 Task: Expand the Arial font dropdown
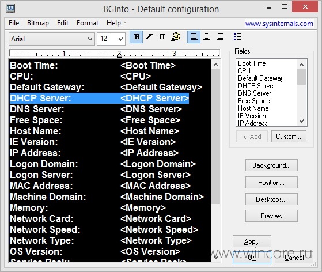tap(51, 39)
